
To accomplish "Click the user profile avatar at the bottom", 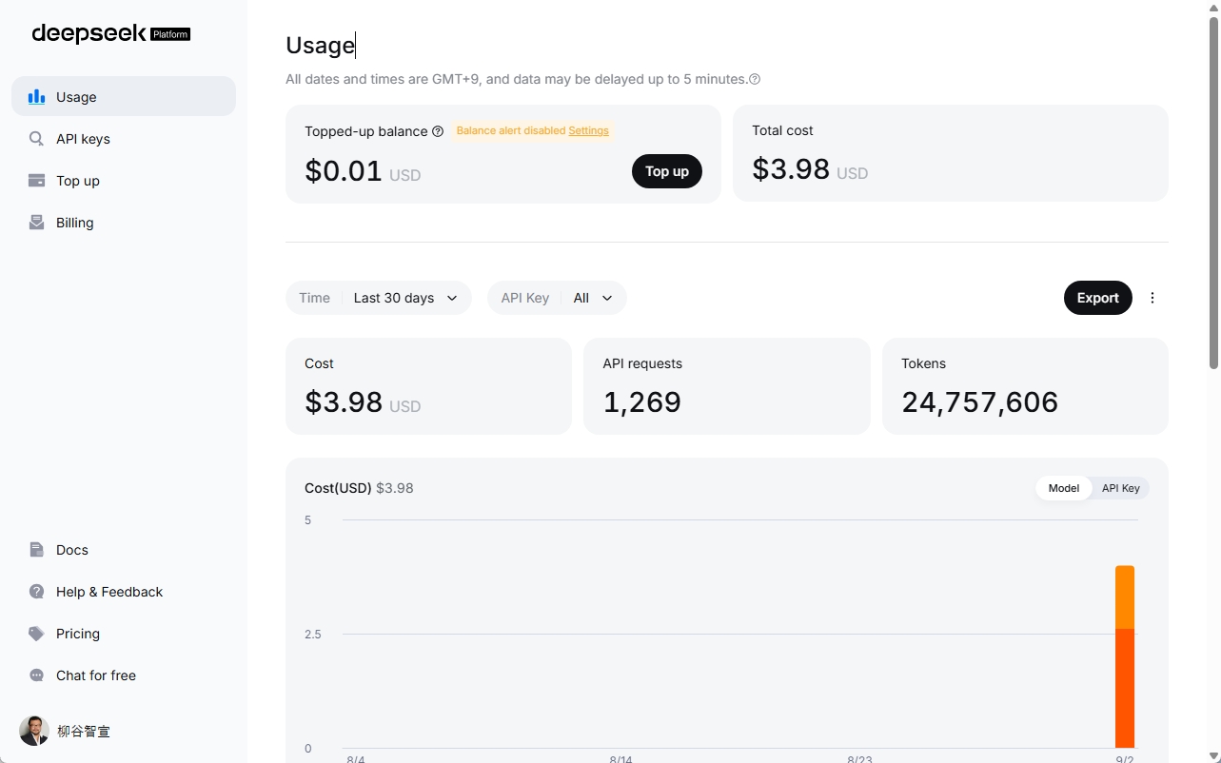I will (34, 731).
